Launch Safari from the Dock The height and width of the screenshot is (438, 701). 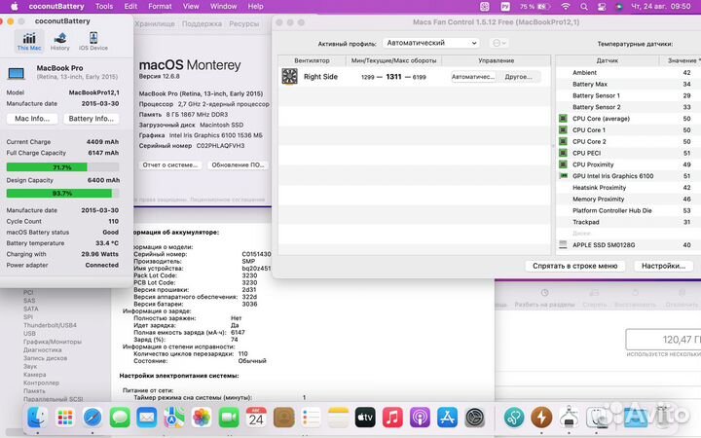(92, 418)
